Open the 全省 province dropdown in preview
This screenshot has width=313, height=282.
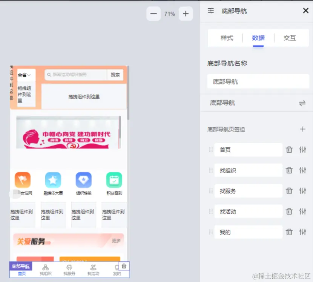point(25,75)
